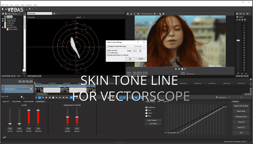Switch to the Color Channels tab
253x144 pixels.
[28, 101]
